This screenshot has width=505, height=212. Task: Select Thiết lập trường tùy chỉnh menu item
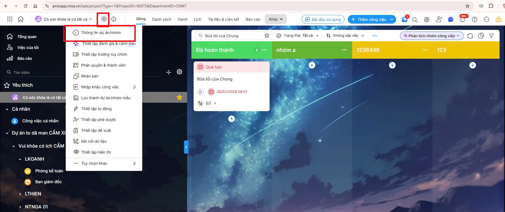point(104,54)
